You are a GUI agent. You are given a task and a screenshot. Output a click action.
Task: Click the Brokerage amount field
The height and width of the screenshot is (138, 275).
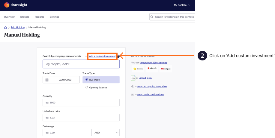(67, 133)
